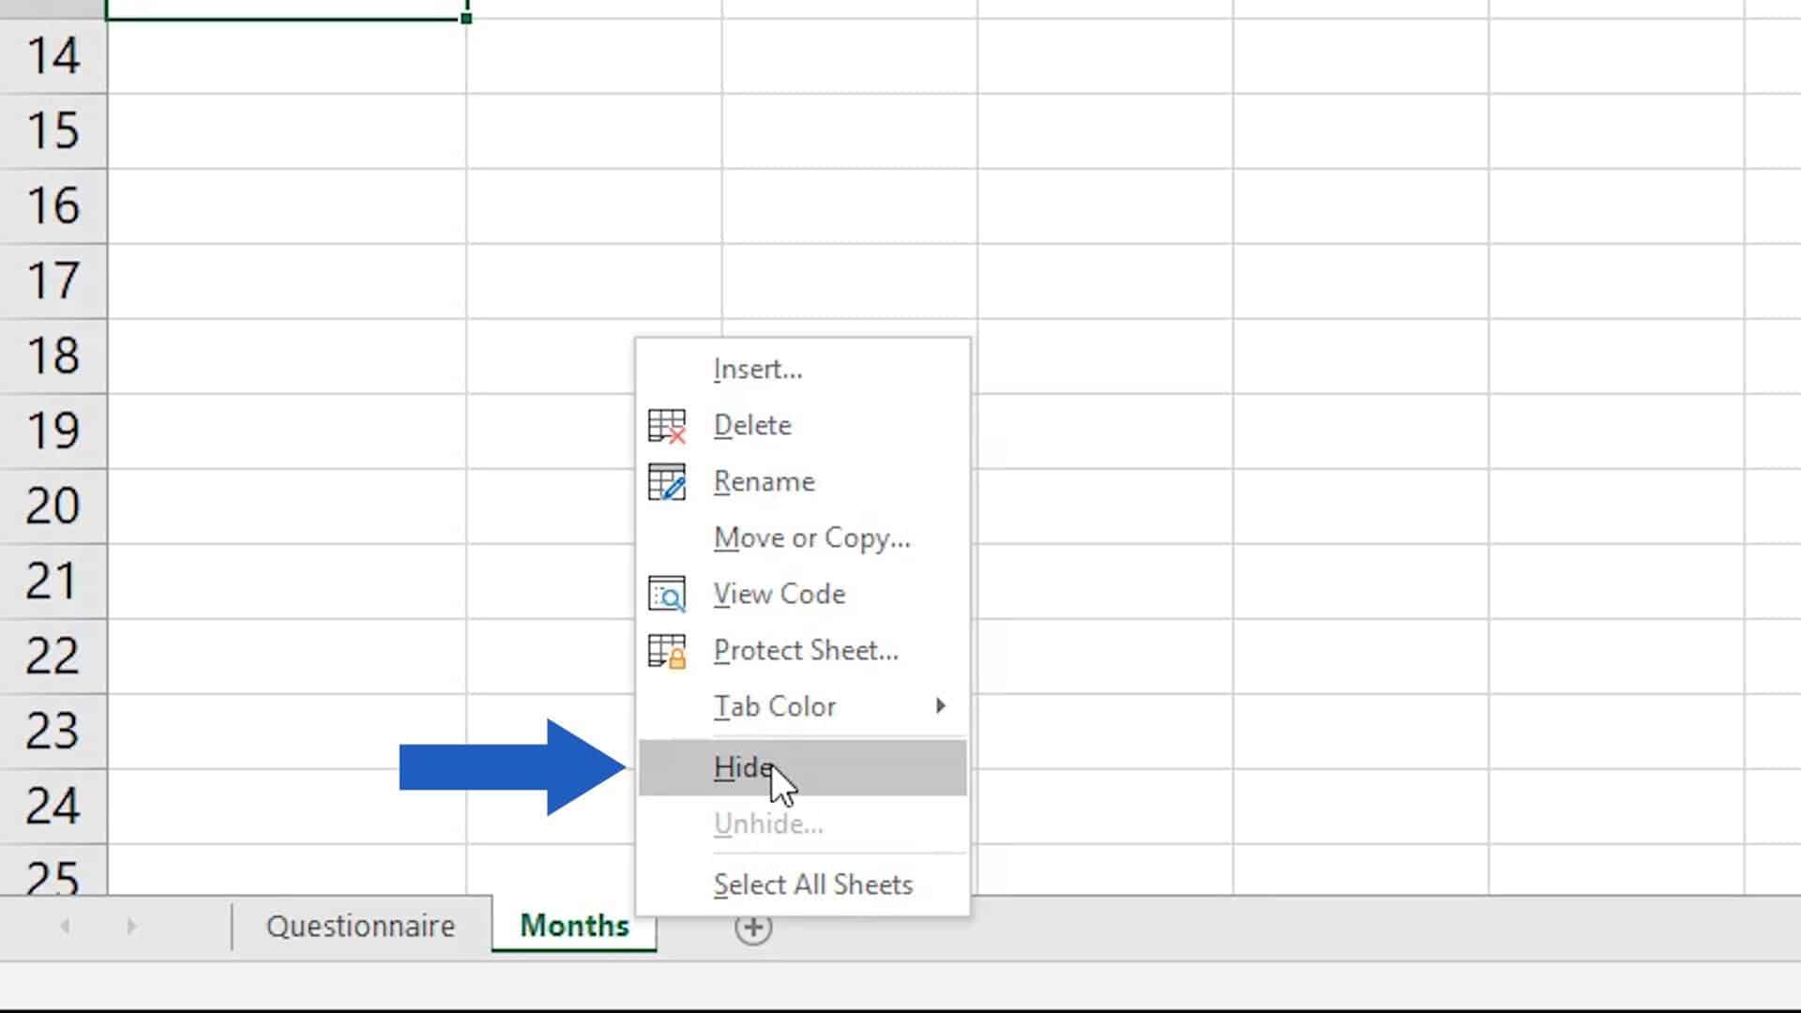Image resolution: width=1801 pixels, height=1013 pixels.
Task: Choose Protect Sheet... menu text
Action: [x=805, y=651]
